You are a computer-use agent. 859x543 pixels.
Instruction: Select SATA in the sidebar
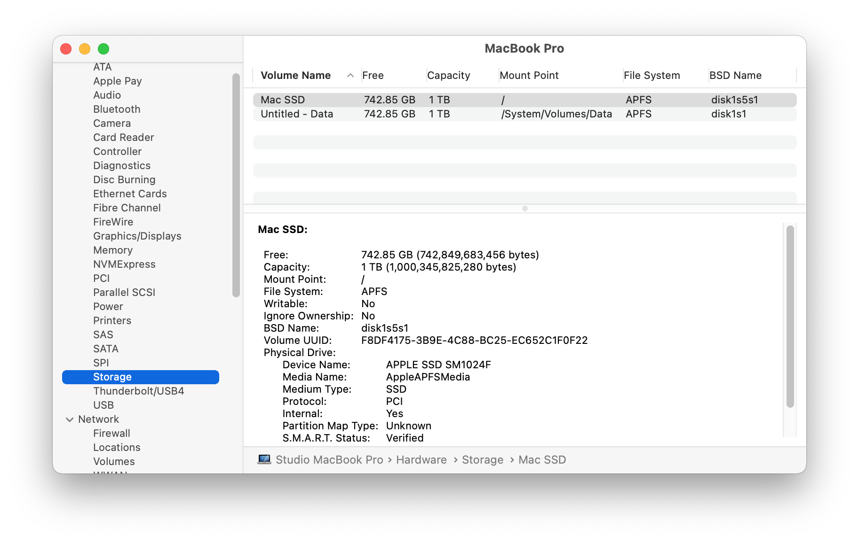106,349
